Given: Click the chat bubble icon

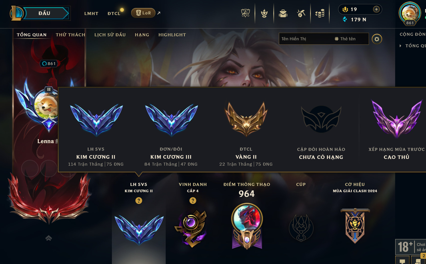Looking at the screenshot, I should 402,261.
